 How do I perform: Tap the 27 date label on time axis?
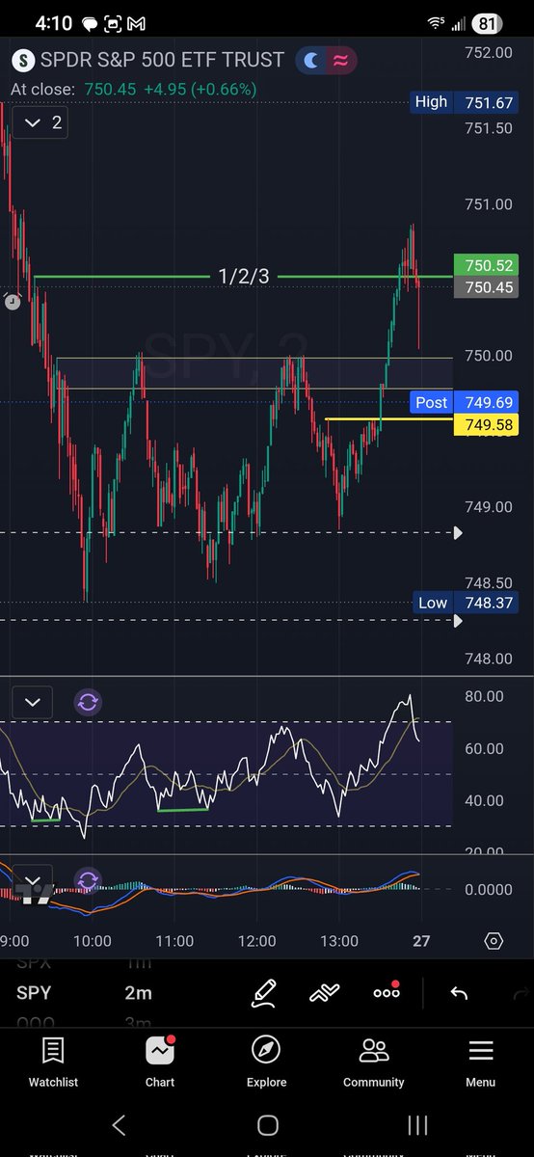click(421, 941)
